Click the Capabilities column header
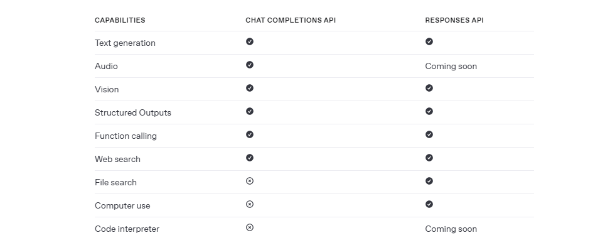 tap(120, 20)
